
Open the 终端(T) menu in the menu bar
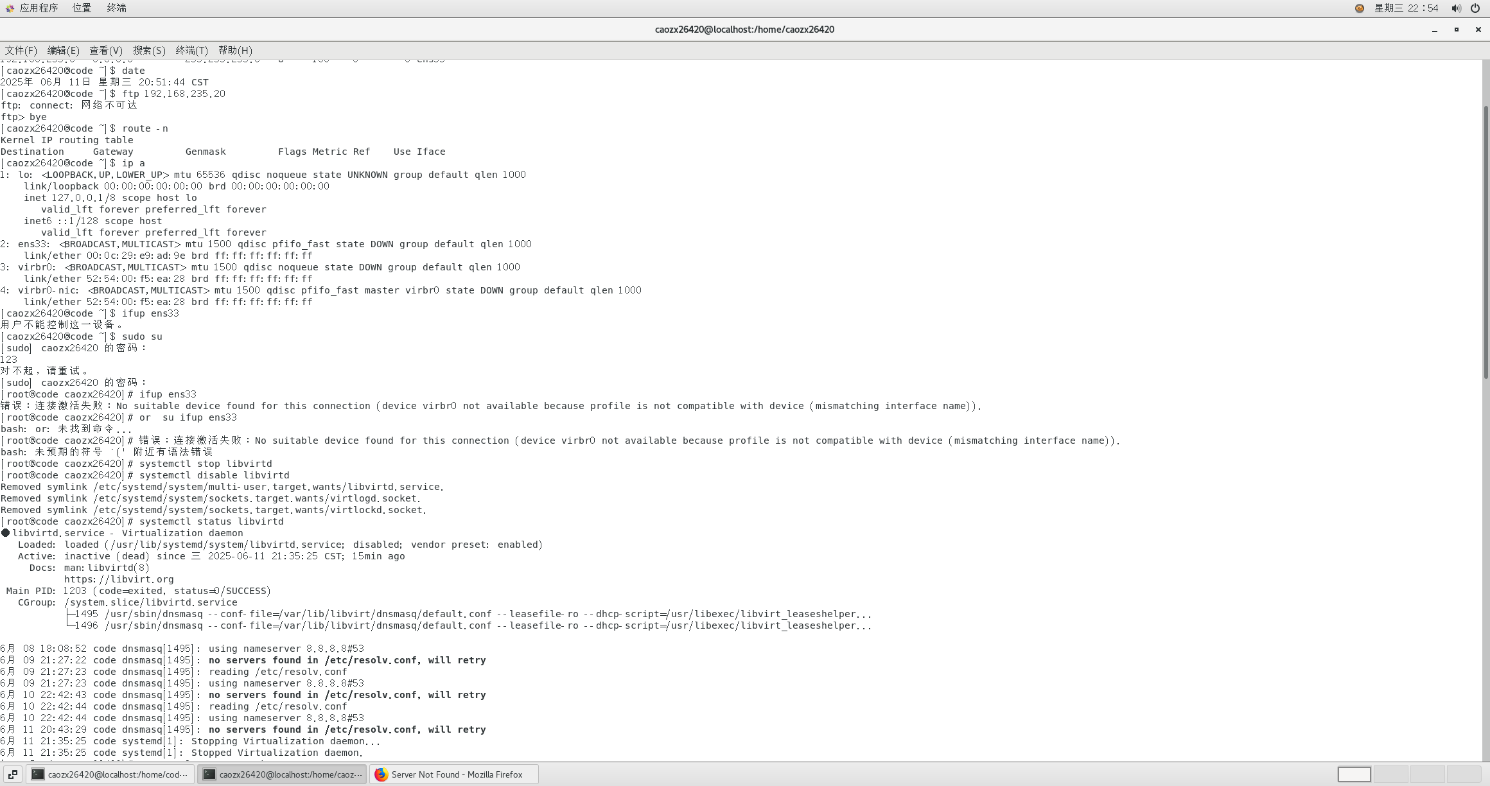coord(191,50)
